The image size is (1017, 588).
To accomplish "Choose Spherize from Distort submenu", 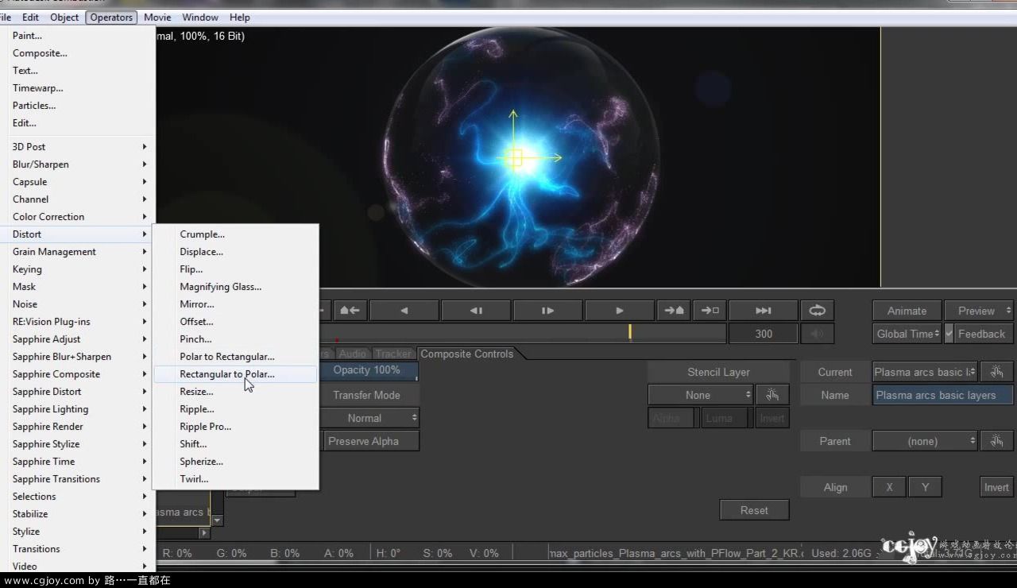I will coord(235,462).
